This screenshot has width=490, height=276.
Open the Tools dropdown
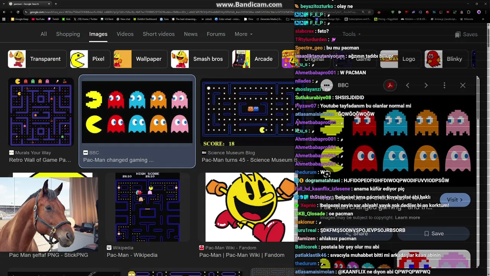point(351,34)
